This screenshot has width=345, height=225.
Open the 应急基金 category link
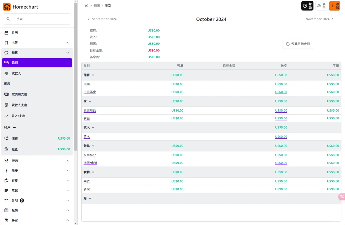[x=90, y=92]
